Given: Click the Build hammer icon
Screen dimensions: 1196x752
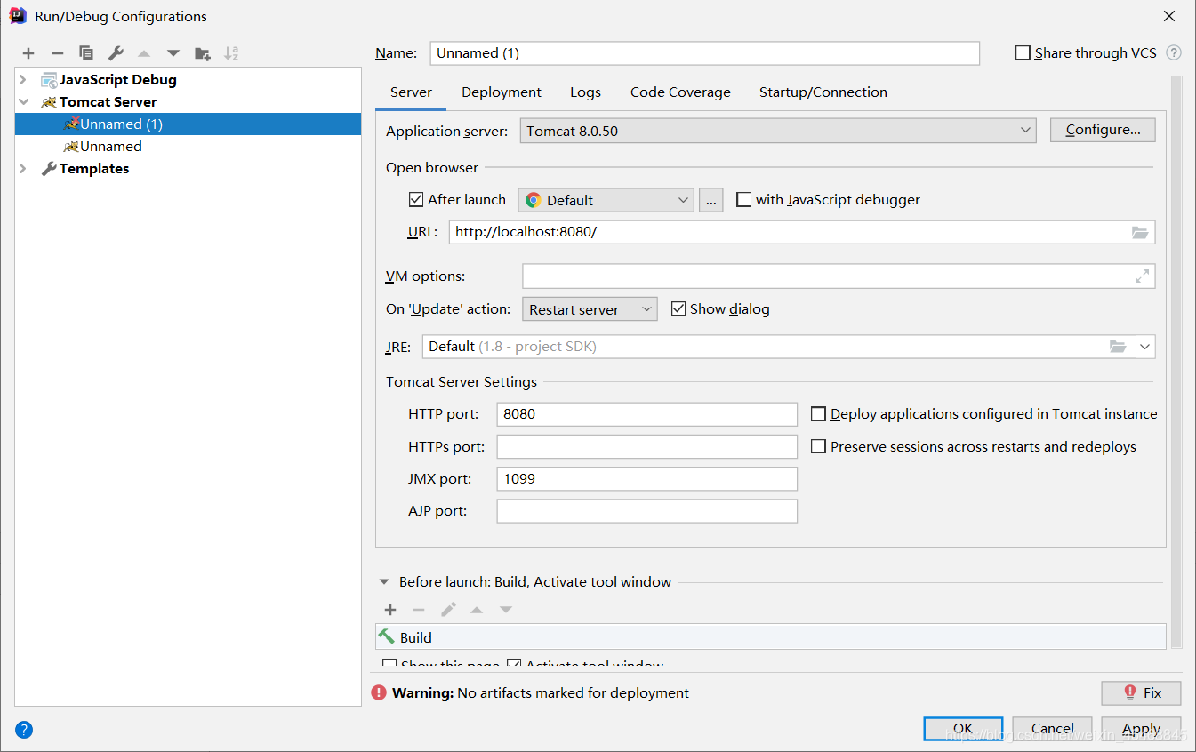Looking at the screenshot, I should tap(387, 636).
